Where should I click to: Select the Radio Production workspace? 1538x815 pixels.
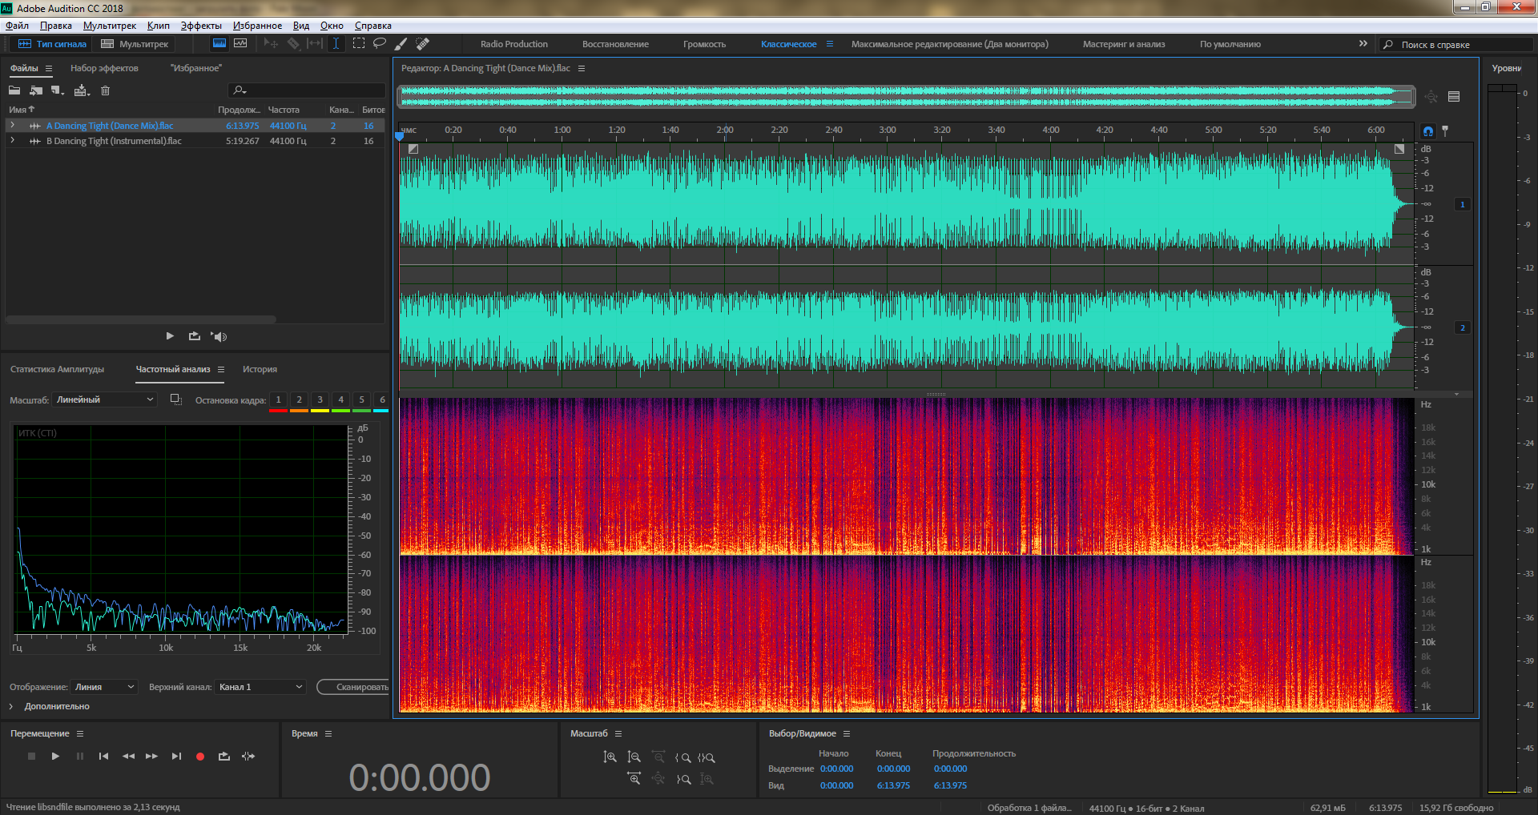(x=514, y=44)
